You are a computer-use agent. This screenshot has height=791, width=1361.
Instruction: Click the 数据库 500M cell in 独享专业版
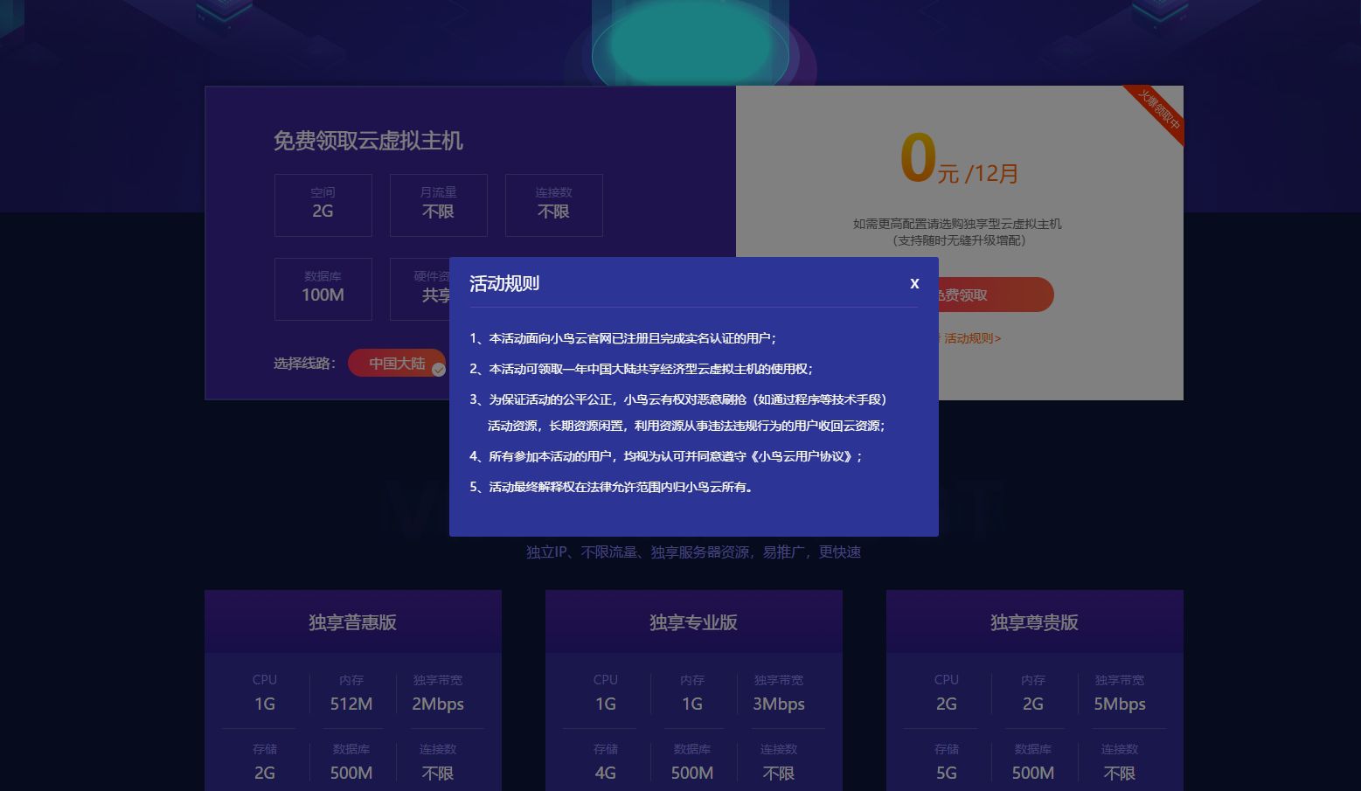tap(692, 762)
